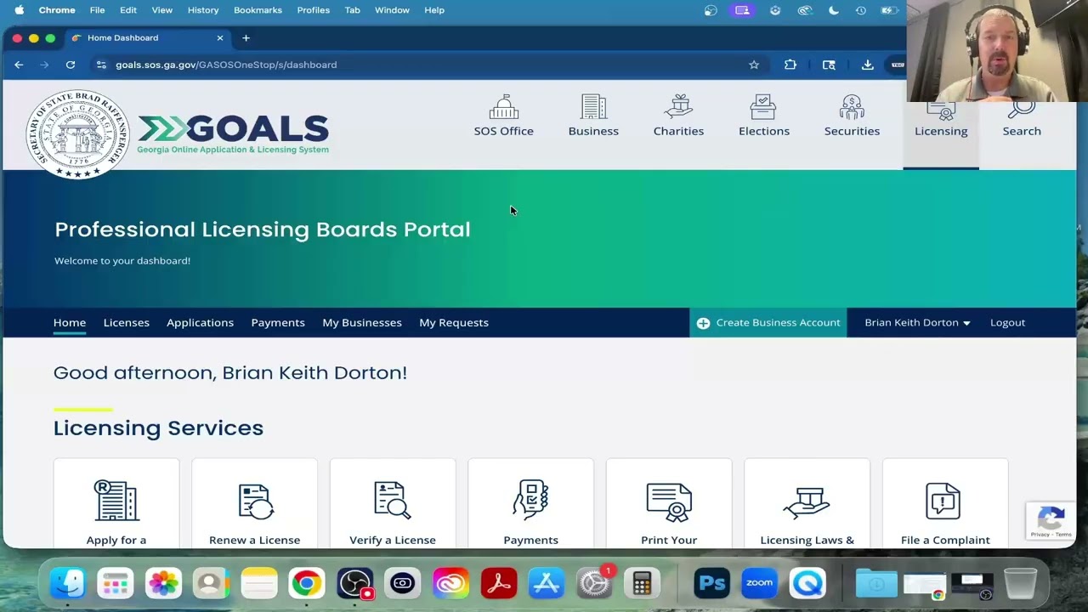Open Creative Cloud from the Dock

(450, 583)
